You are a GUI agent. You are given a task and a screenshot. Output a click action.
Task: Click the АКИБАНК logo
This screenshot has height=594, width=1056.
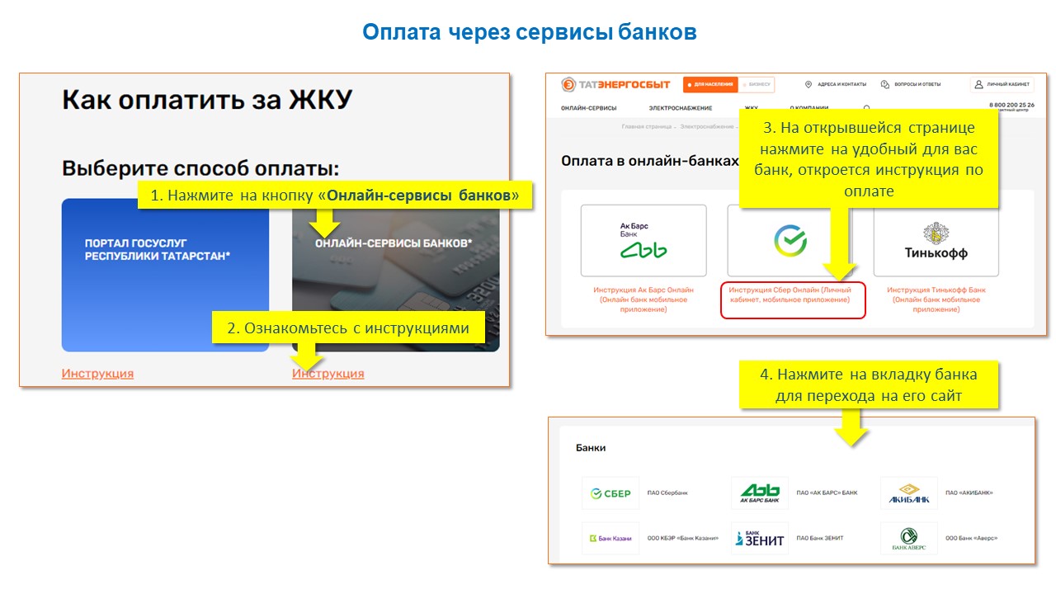coord(909,493)
